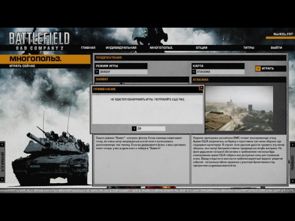Screen dimensions: 295x221
Task: Click the top arrow on right Серверы panel
Action: tap(293, 144)
